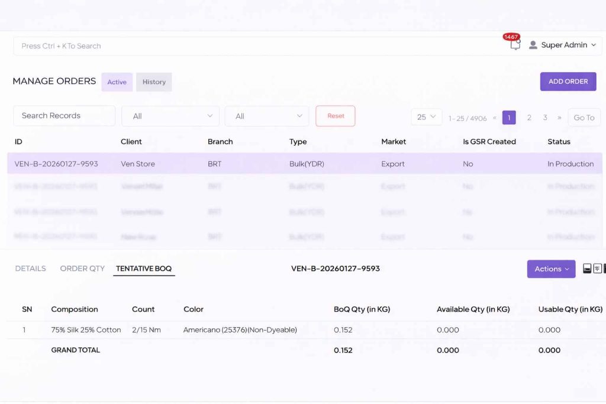Switch to the DETAILS tab
Viewport: 606px width, 404px height.
30,269
